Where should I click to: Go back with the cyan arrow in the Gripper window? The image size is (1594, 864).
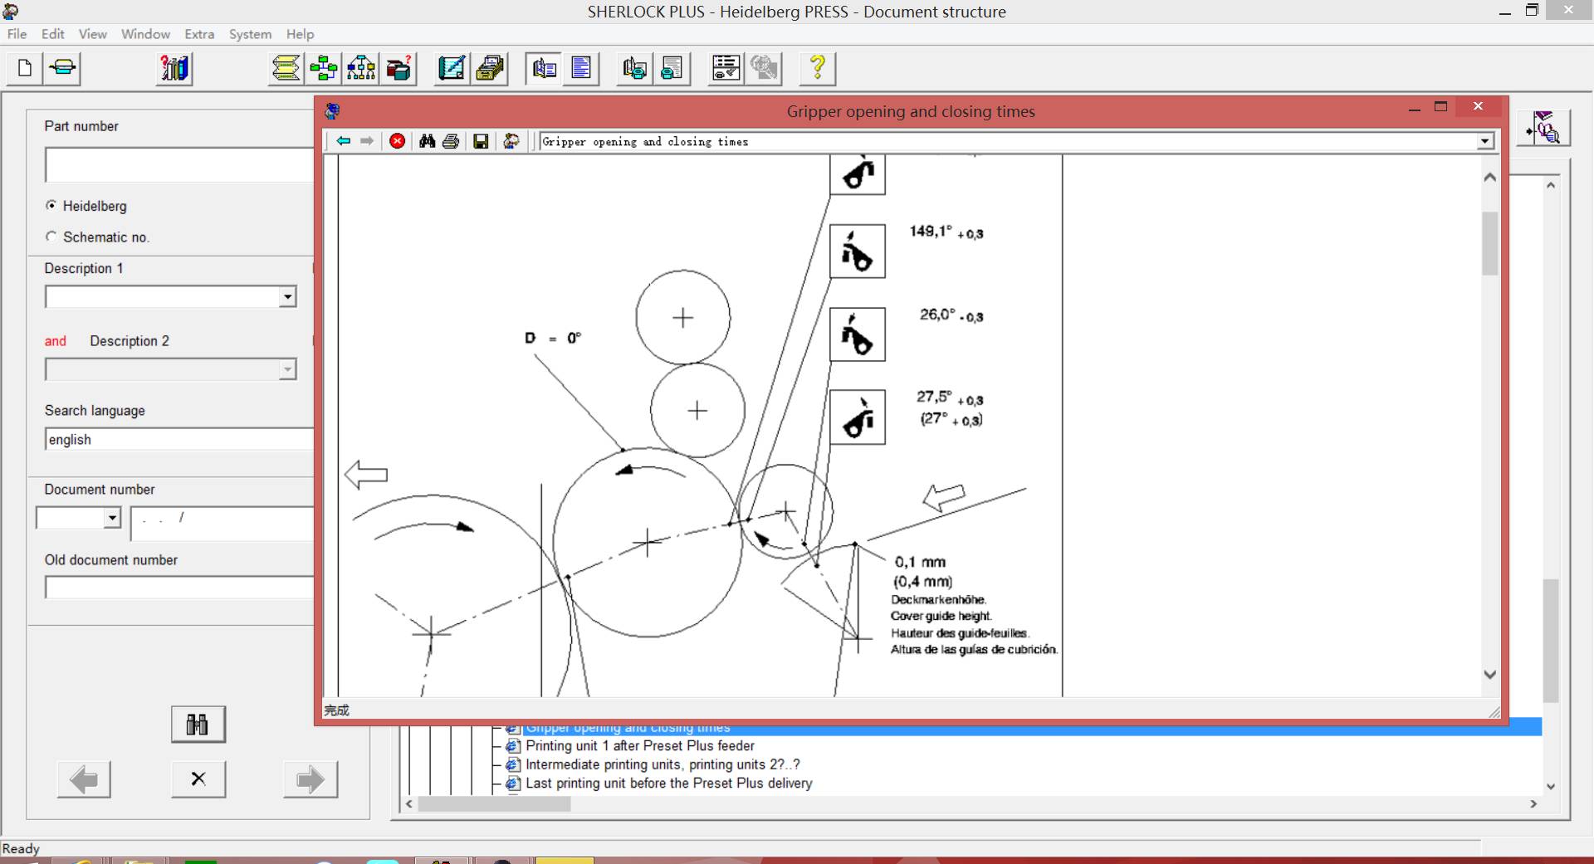(x=344, y=141)
